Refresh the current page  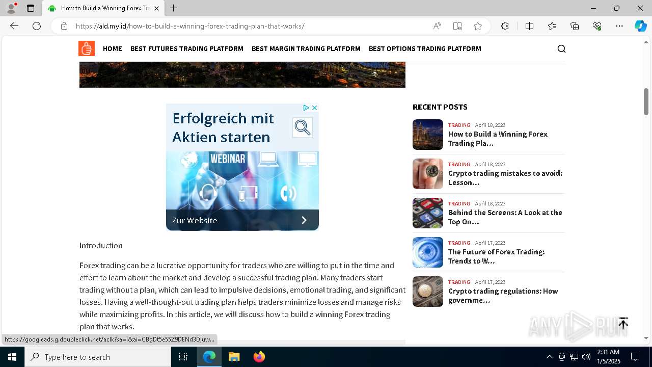pos(37,26)
